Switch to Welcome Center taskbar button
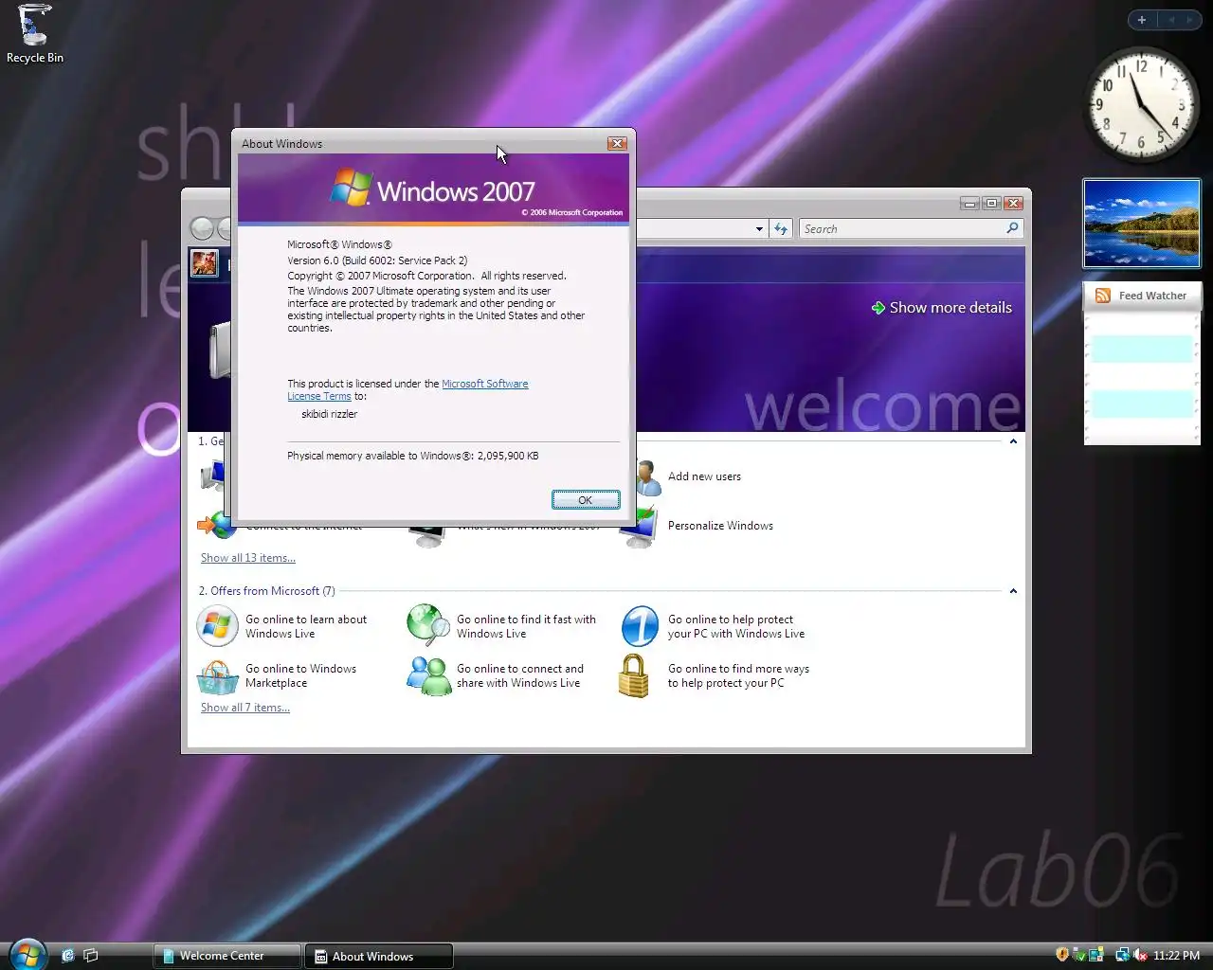This screenshot has width=1213, height=970. point(227,956)
